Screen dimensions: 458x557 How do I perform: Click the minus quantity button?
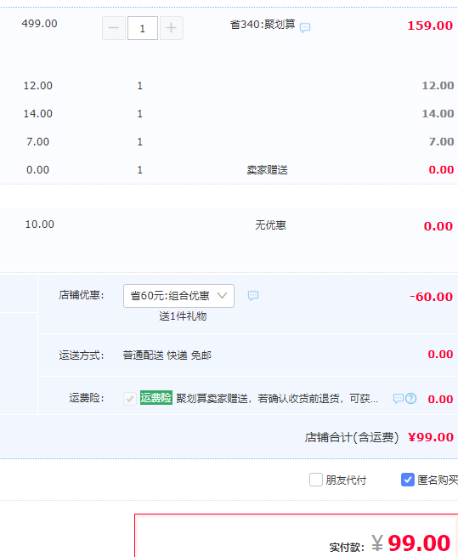(114, 28)
